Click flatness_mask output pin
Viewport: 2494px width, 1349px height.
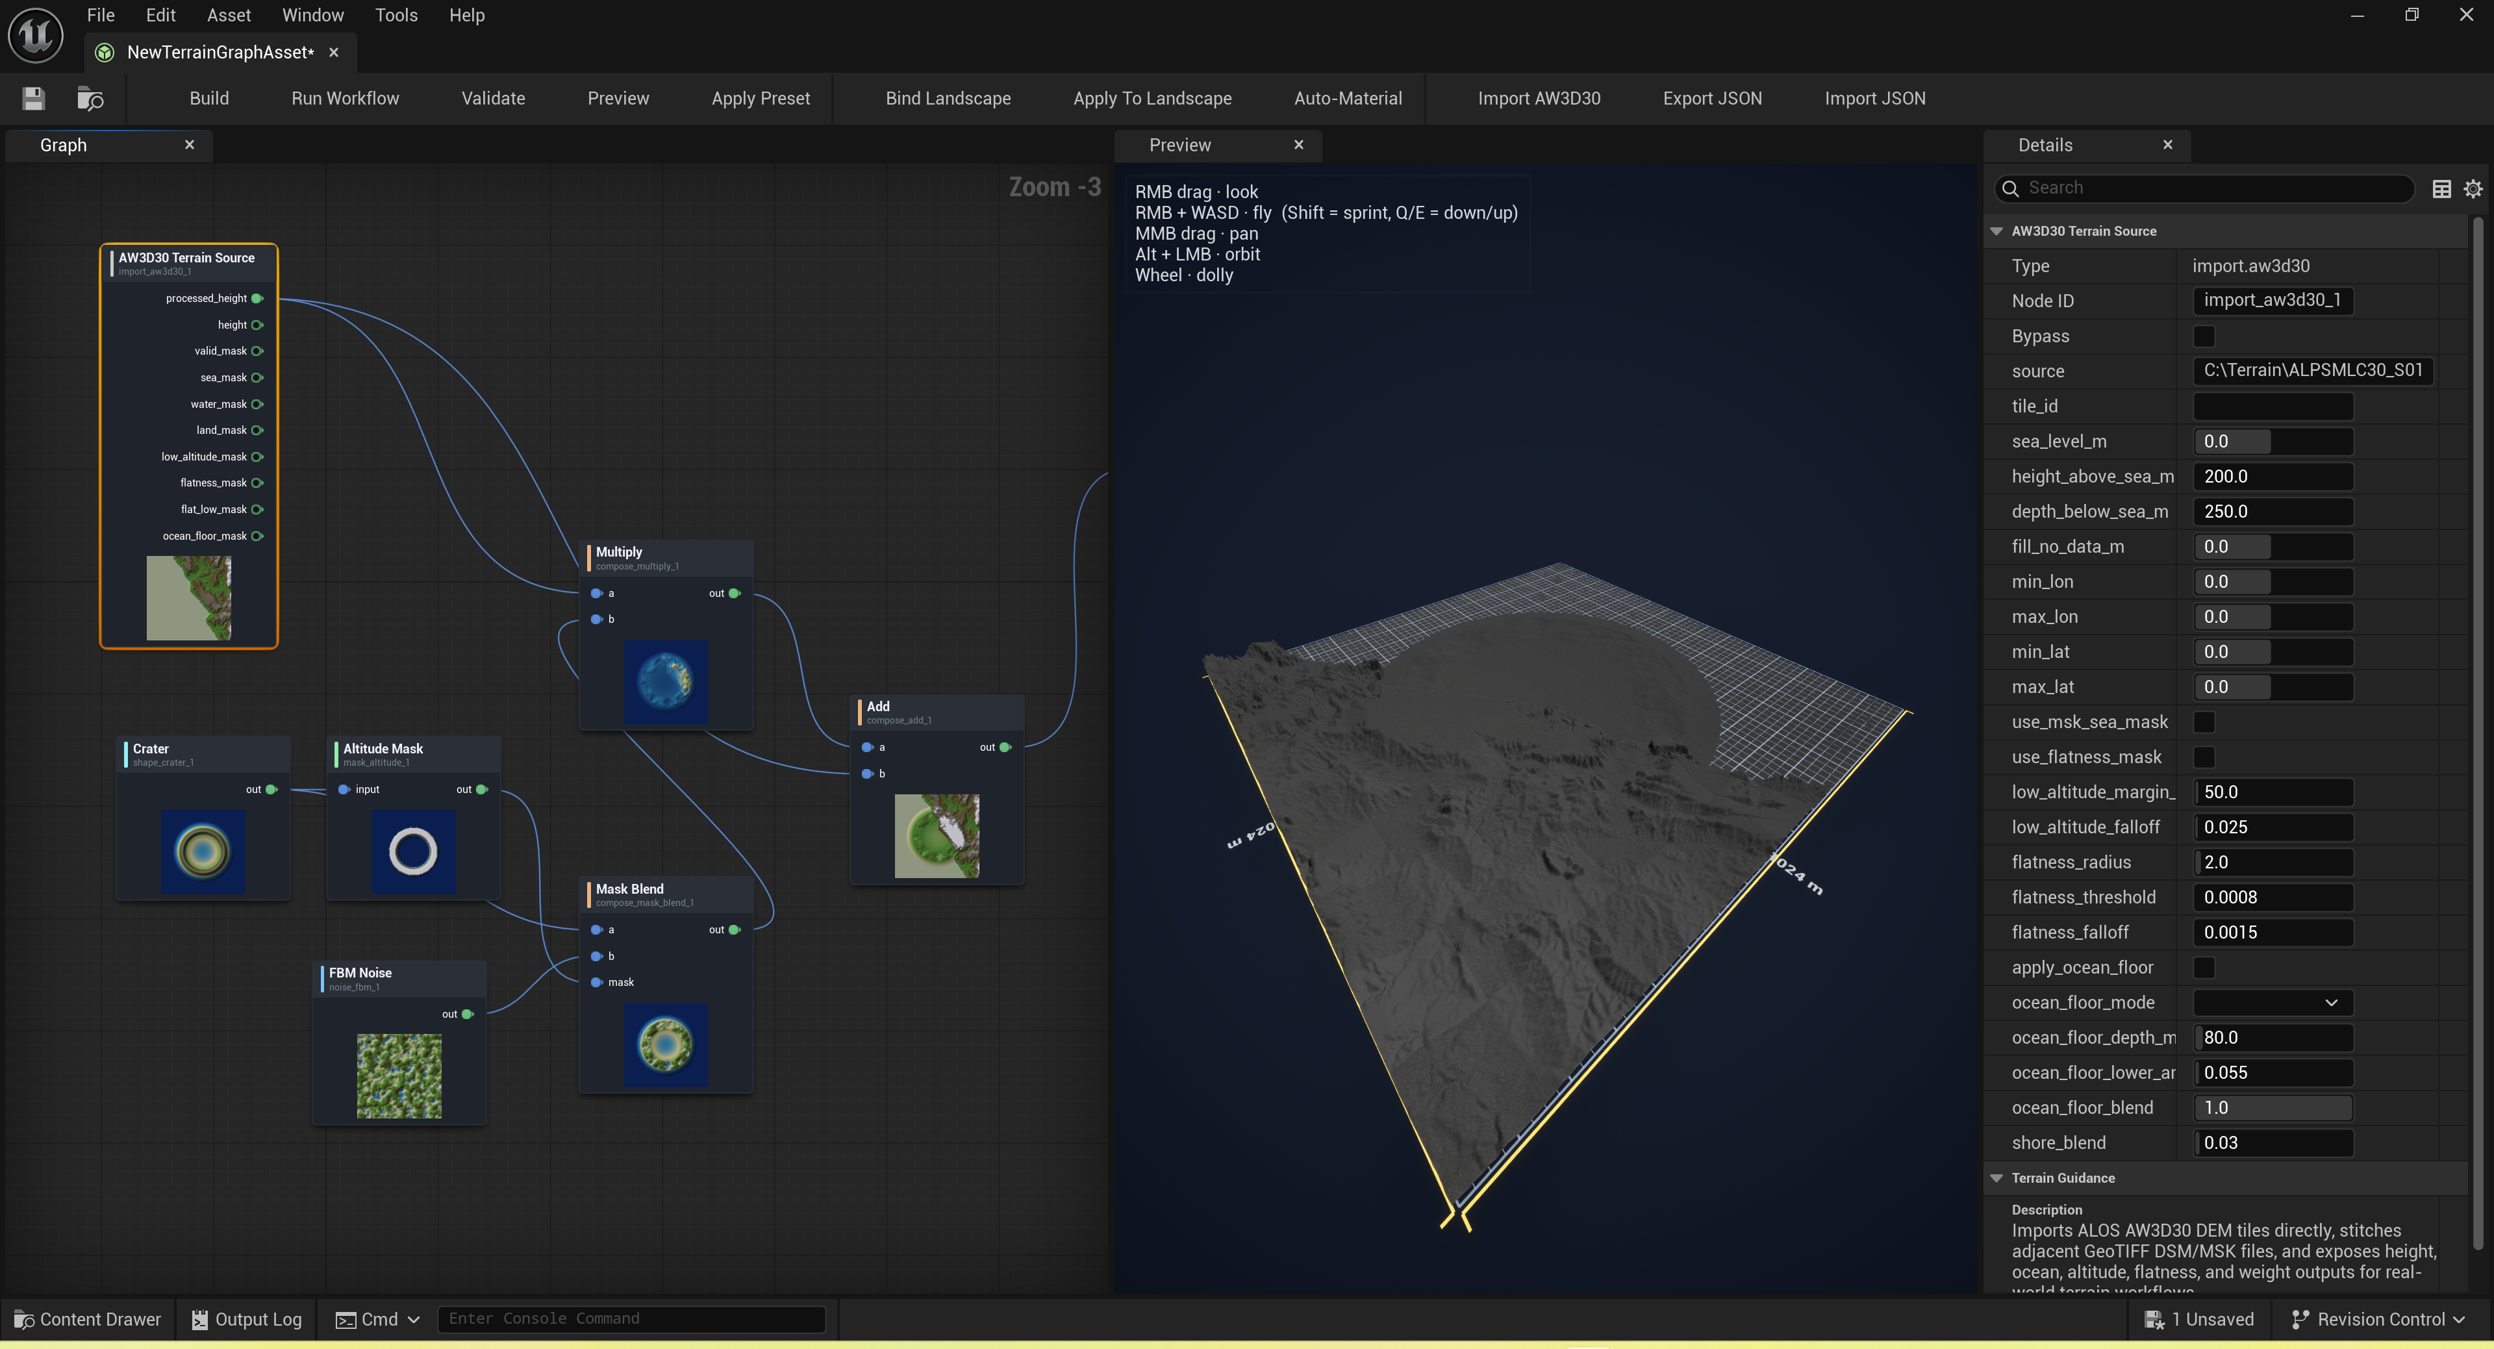(258, 483)
